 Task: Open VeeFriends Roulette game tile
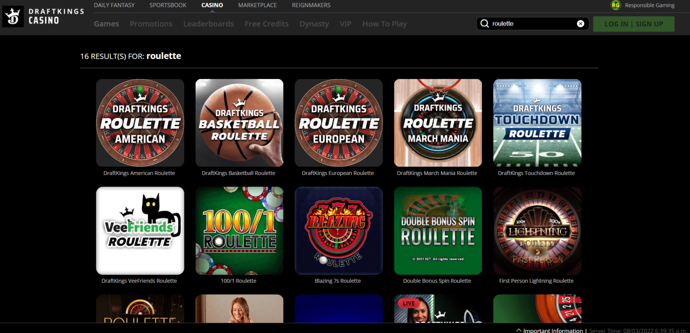[140, 231]
